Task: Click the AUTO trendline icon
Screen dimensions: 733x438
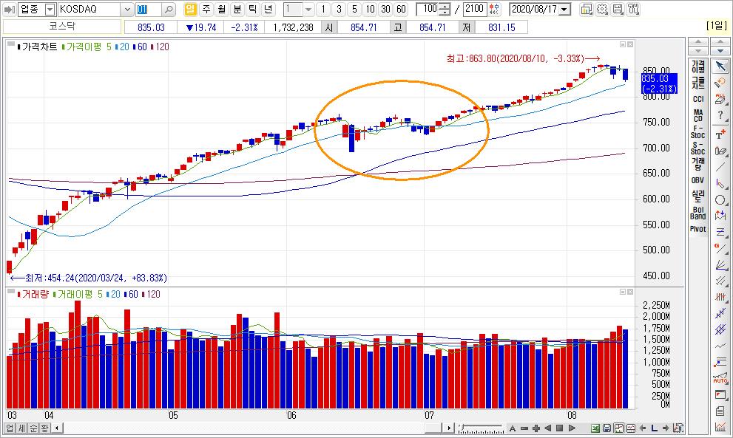Action: point(720,378)
